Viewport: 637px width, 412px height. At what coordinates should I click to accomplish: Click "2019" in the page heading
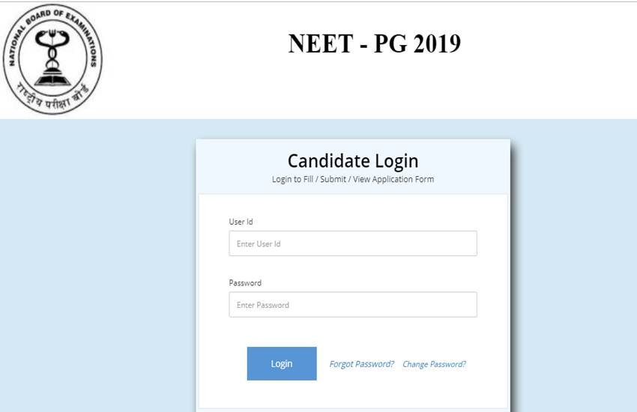[x=435, y=44]
